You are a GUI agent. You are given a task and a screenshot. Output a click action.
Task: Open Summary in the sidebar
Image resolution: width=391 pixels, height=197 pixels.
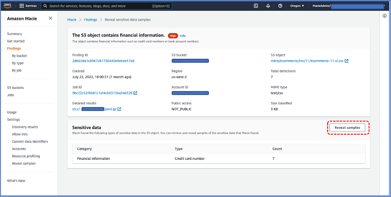pyautogui.click(x=14, y=34)
